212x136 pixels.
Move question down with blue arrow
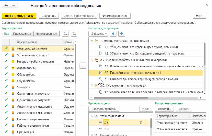(x=122, y=33)
